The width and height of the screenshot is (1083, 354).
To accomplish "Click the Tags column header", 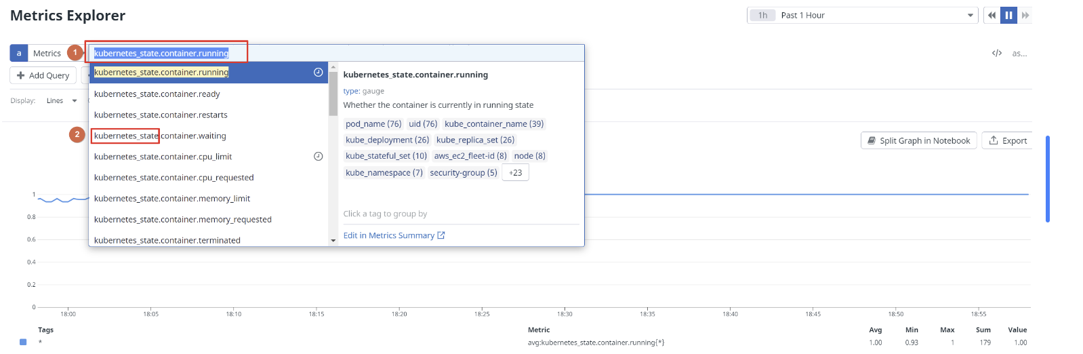I will 46,330.
